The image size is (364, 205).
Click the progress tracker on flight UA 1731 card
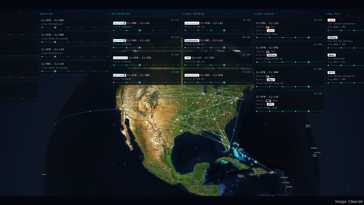146,30
